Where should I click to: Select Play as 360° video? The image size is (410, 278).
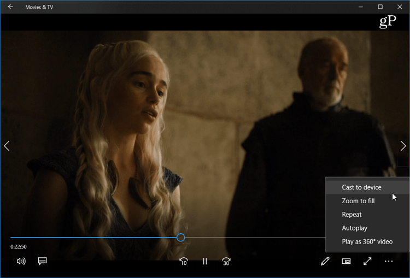(367, 242)
